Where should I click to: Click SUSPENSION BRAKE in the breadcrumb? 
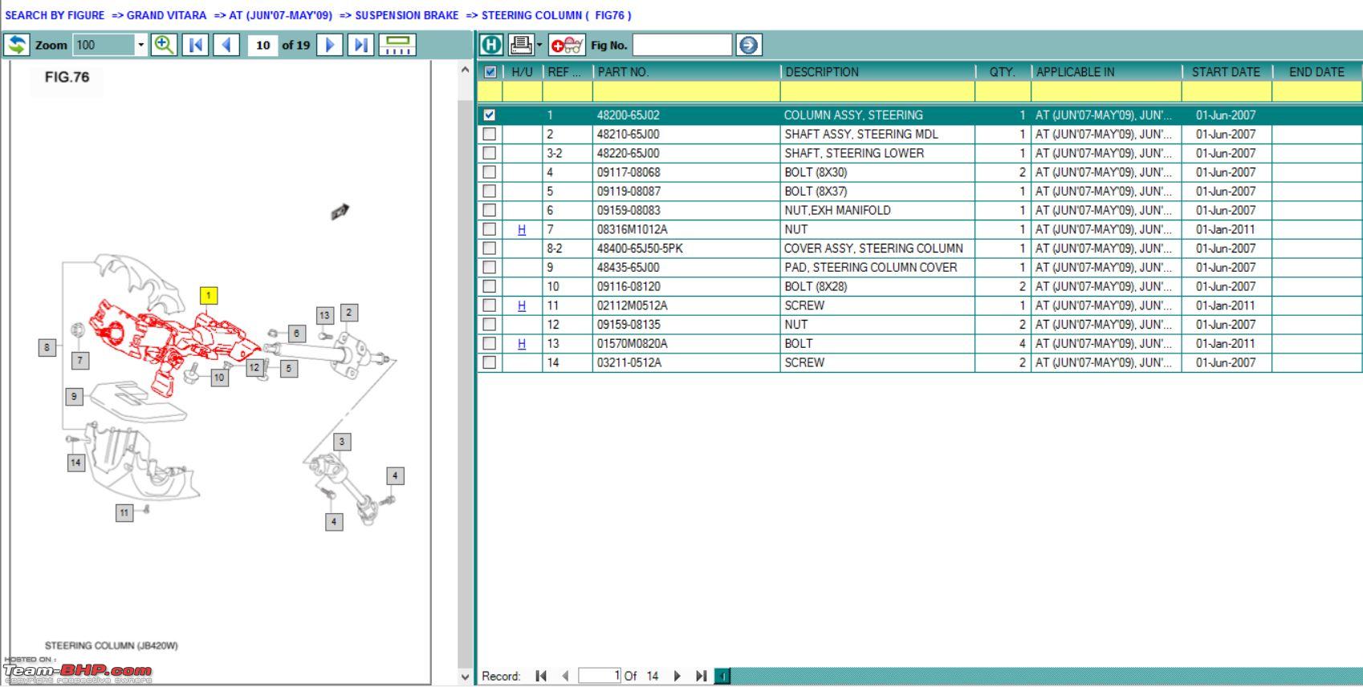[x=407, y=15]
